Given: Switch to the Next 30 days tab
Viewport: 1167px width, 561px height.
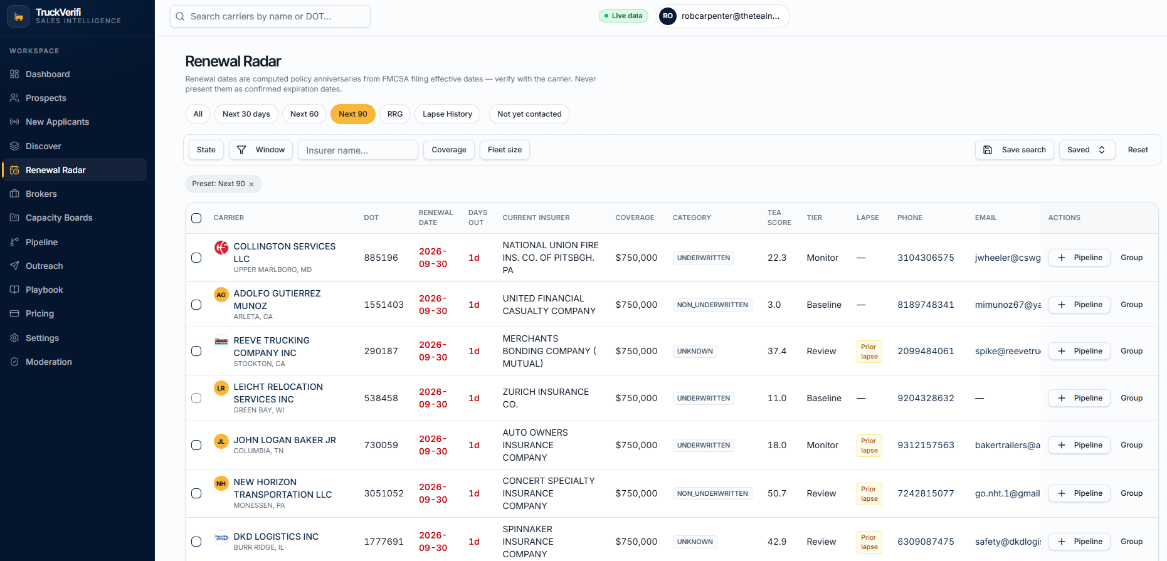Looking at the screenshot, I should click(x=246, y=114).
